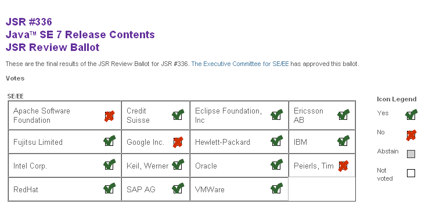
Task: Click the empty Not voted box in the legend
Action: (411, 173)
